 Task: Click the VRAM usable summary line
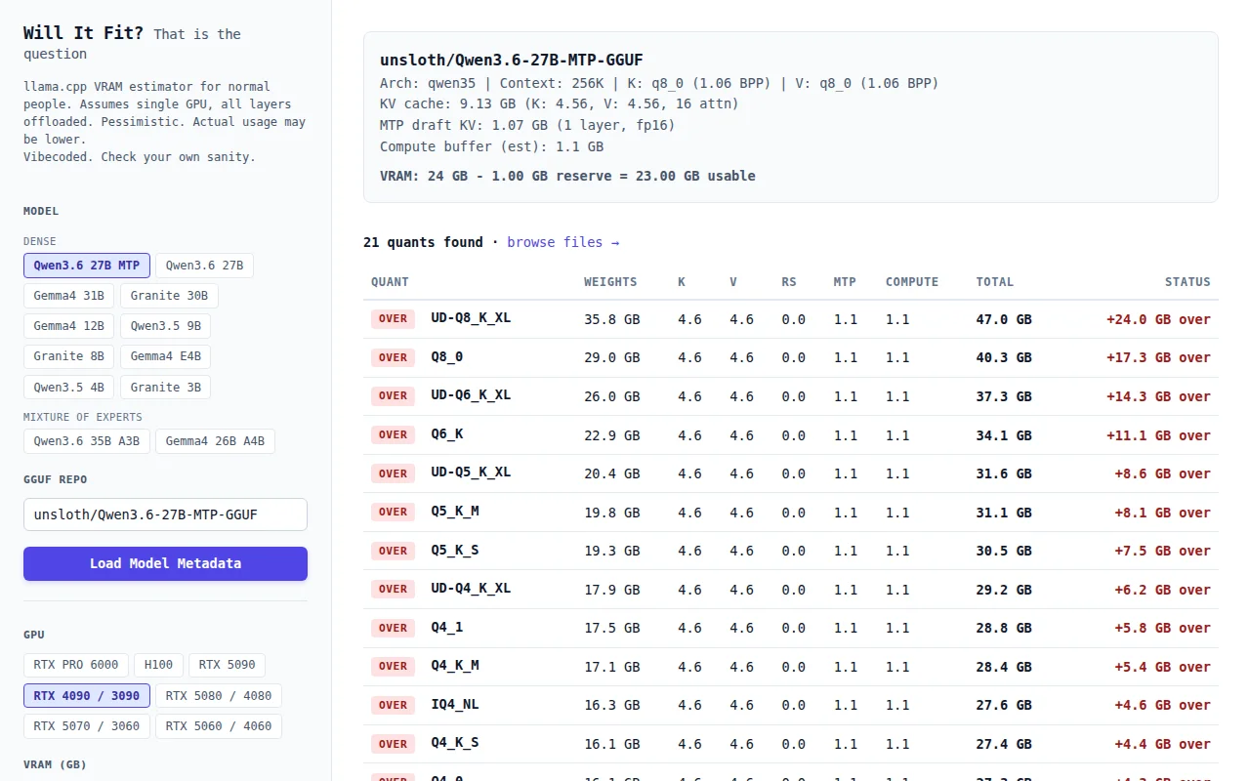coord(567,176)
